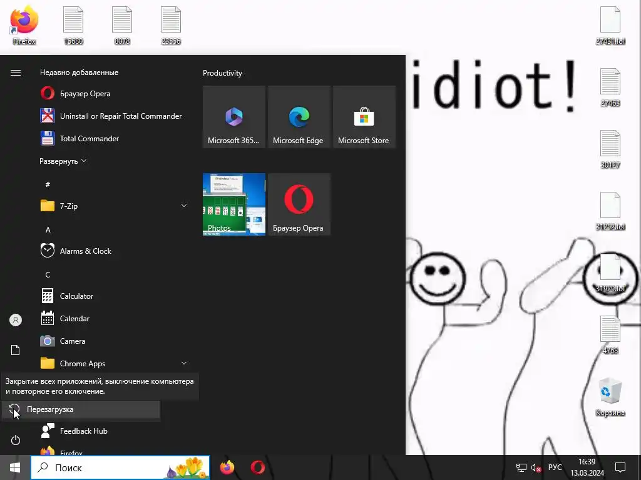Open the Documents icon in Start sidebar

(x=16, y=350)
